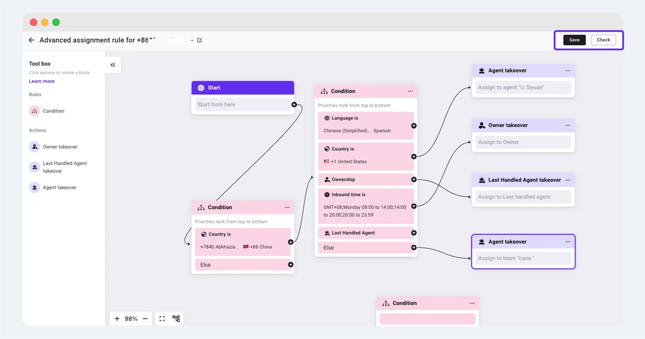Image resolution: width=645 pixels, height=339 pixels.
Task: Fit the canvas to screen icon
Action: click(162, 319)
